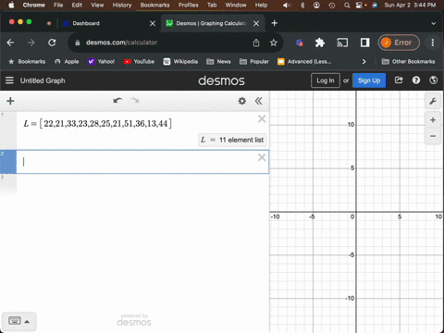Click the redo arrow in expression toolbar
The image size is (444, 333).
(x=135, y=101)
